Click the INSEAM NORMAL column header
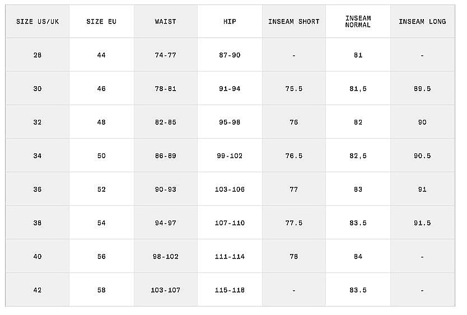Image resolution: width=467 pixels, height=315 pixels. pyautogui.click(x=358, y=22)
